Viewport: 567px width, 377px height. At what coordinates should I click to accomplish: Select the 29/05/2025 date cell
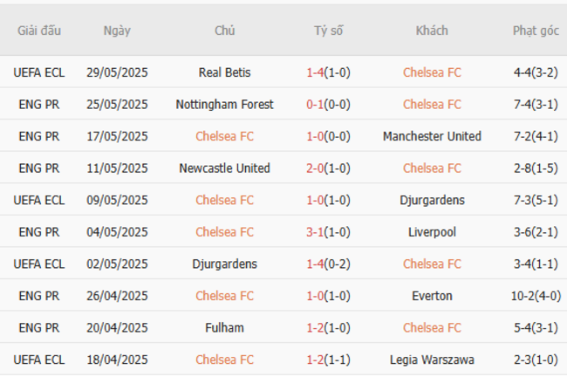click(x=117, y=72)
